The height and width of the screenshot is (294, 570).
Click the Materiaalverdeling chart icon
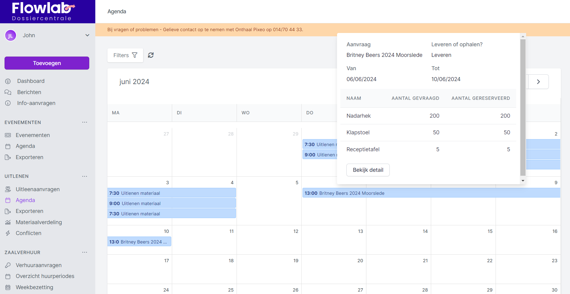8,222
